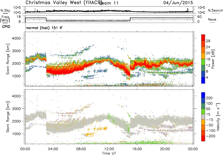
Task: Click the '1000' tick of the power panel
Action: click(16, 76)
